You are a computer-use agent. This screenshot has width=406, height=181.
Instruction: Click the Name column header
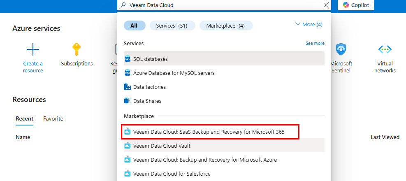click(23, 137)
